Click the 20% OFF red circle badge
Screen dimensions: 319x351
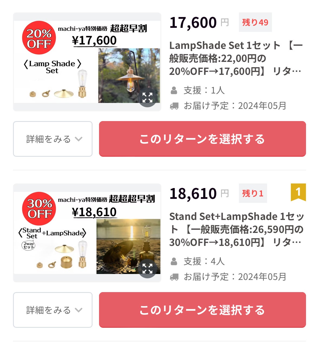(39, 38)
